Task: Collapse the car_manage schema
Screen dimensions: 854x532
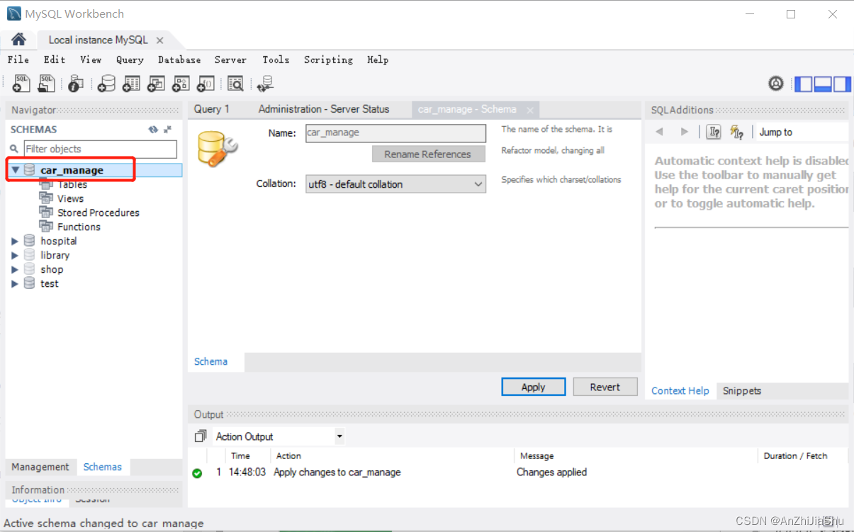Action: (x=15, y=170)
